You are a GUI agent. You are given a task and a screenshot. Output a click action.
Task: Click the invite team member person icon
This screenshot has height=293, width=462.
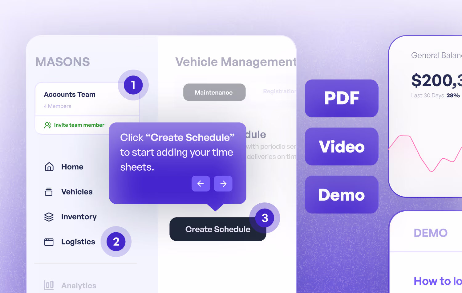click(47, 125)
